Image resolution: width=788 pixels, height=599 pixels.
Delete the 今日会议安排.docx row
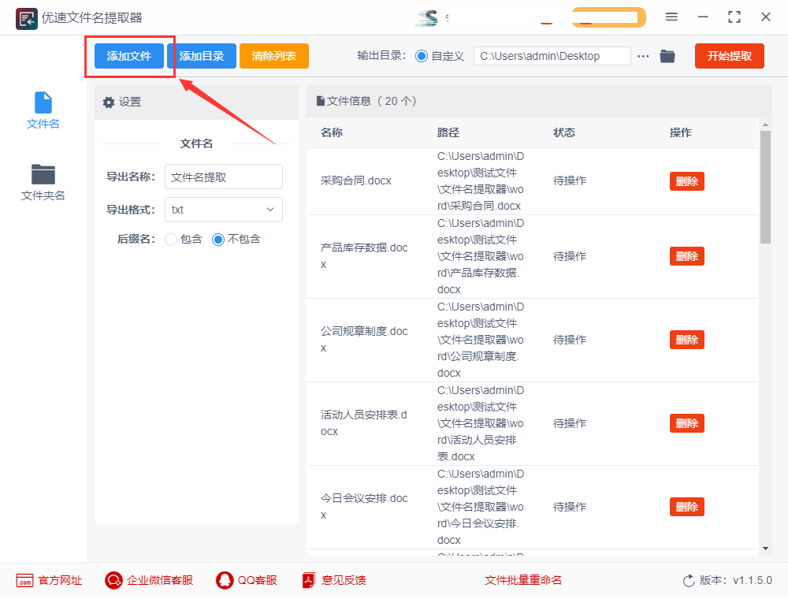coord(687,507)
